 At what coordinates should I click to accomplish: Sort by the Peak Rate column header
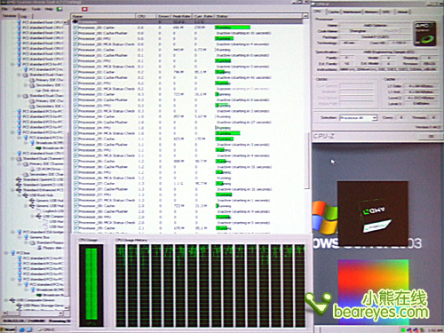182,16
